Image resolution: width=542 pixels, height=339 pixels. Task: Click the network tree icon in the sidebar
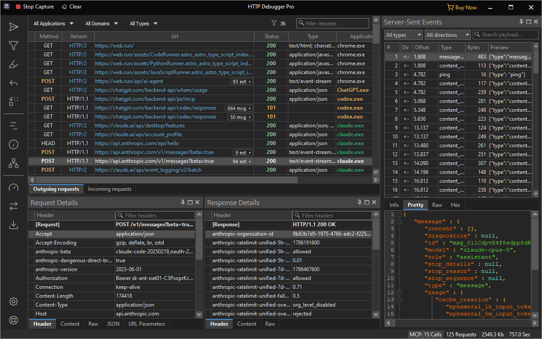coord(13,163)
